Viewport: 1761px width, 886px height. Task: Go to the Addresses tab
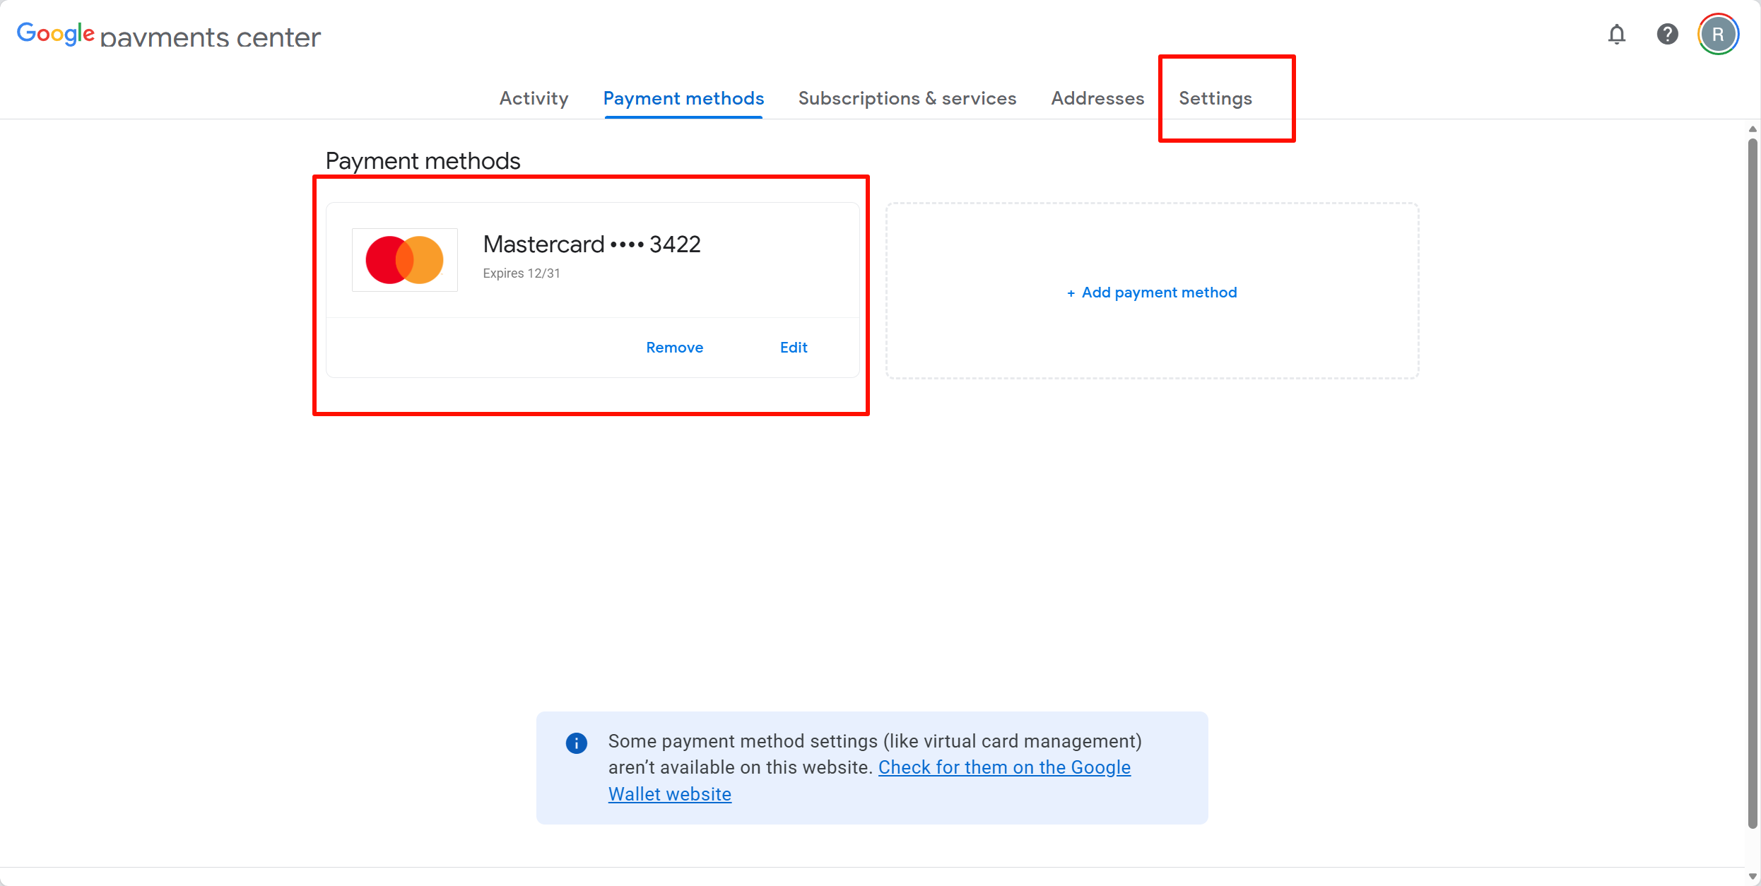(1097, 98)
